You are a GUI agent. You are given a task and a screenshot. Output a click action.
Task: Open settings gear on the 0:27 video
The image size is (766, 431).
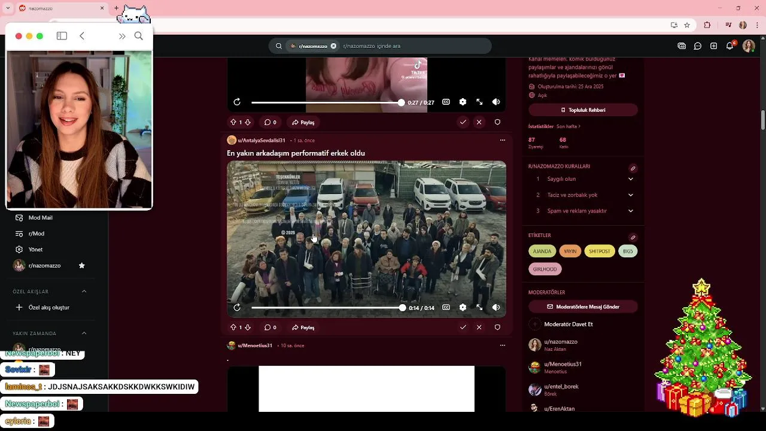[x=463, y=102]
